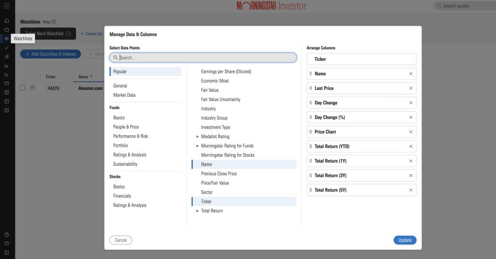
Task: Open the Nerd Watchlist tab
Action: 48,33
